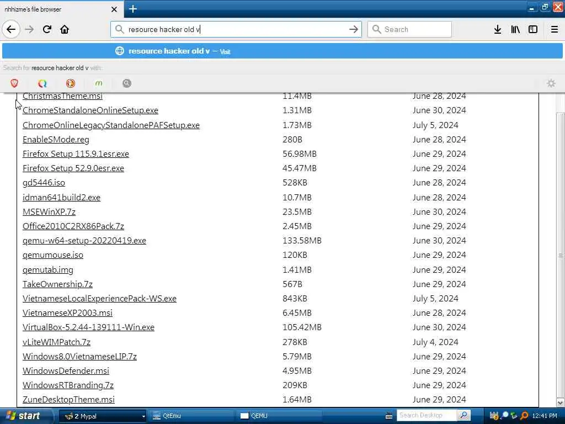Click the 'July 4, 2024' date

pos(435,342)
